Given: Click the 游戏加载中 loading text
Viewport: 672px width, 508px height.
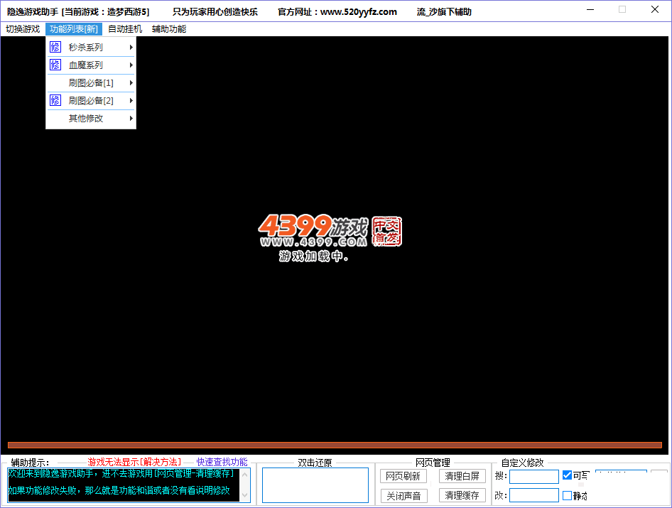Looking at the screenshot, I should pos(313,256).
